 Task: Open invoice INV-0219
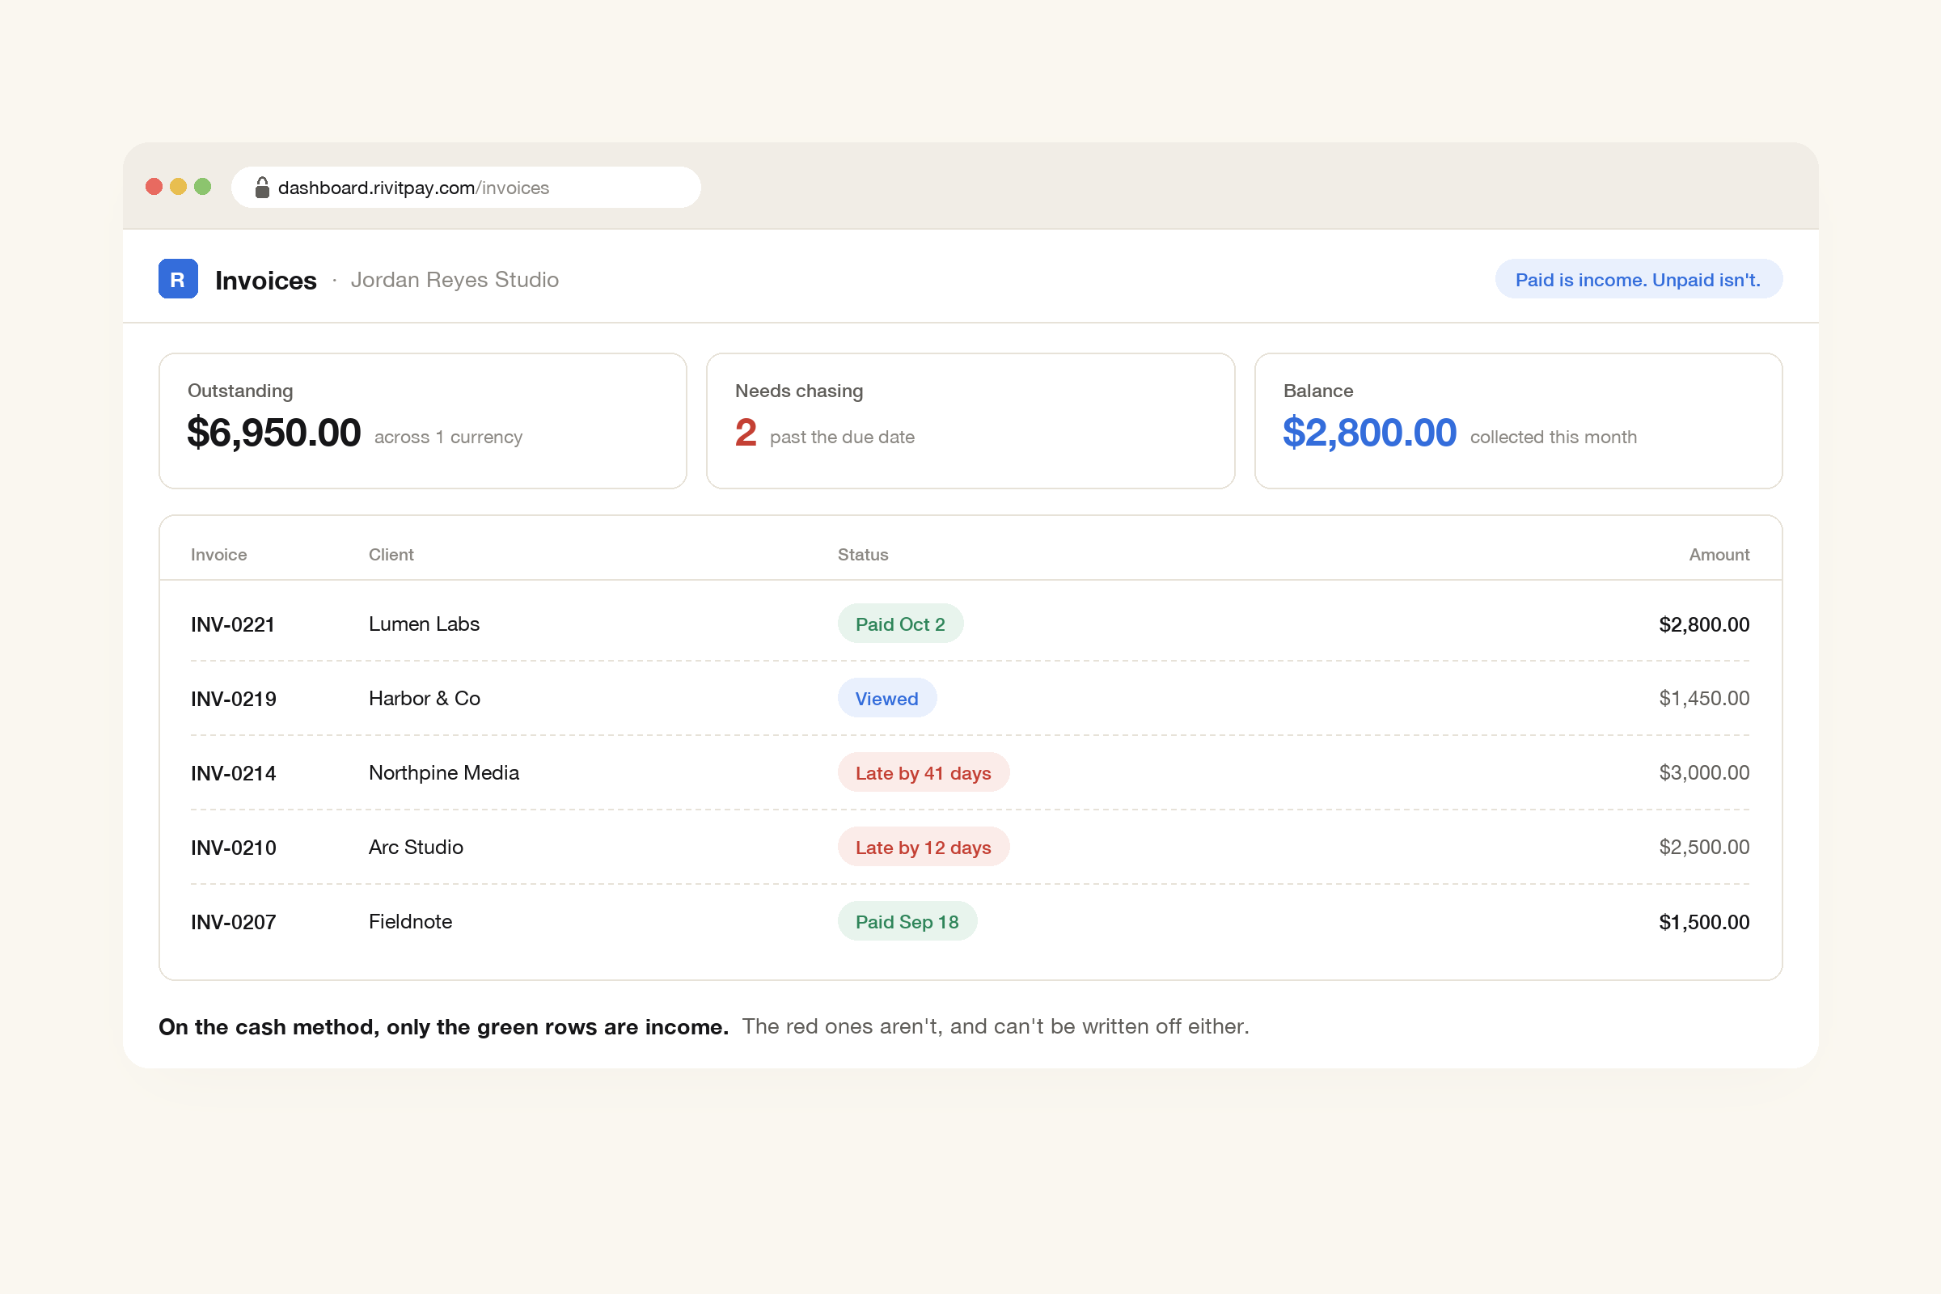(234, 699)
